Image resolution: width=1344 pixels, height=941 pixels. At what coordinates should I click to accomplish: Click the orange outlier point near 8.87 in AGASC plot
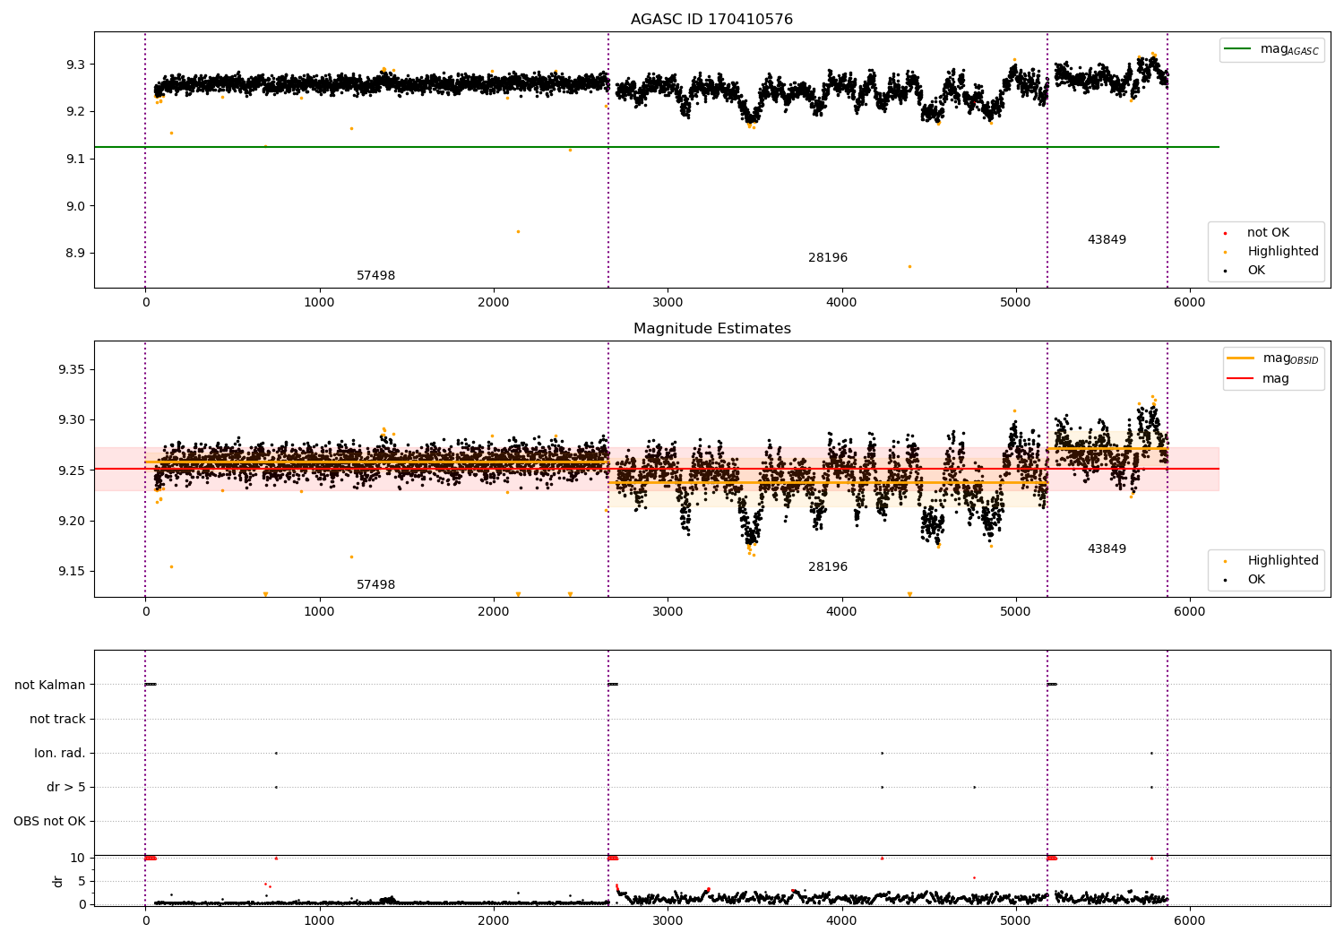909,266
